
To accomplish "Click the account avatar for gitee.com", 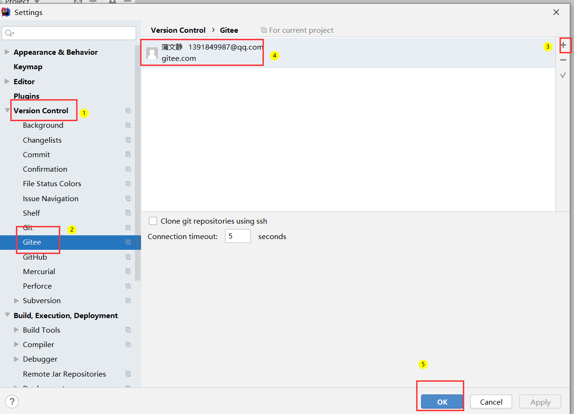I will (x=152, y=53).
